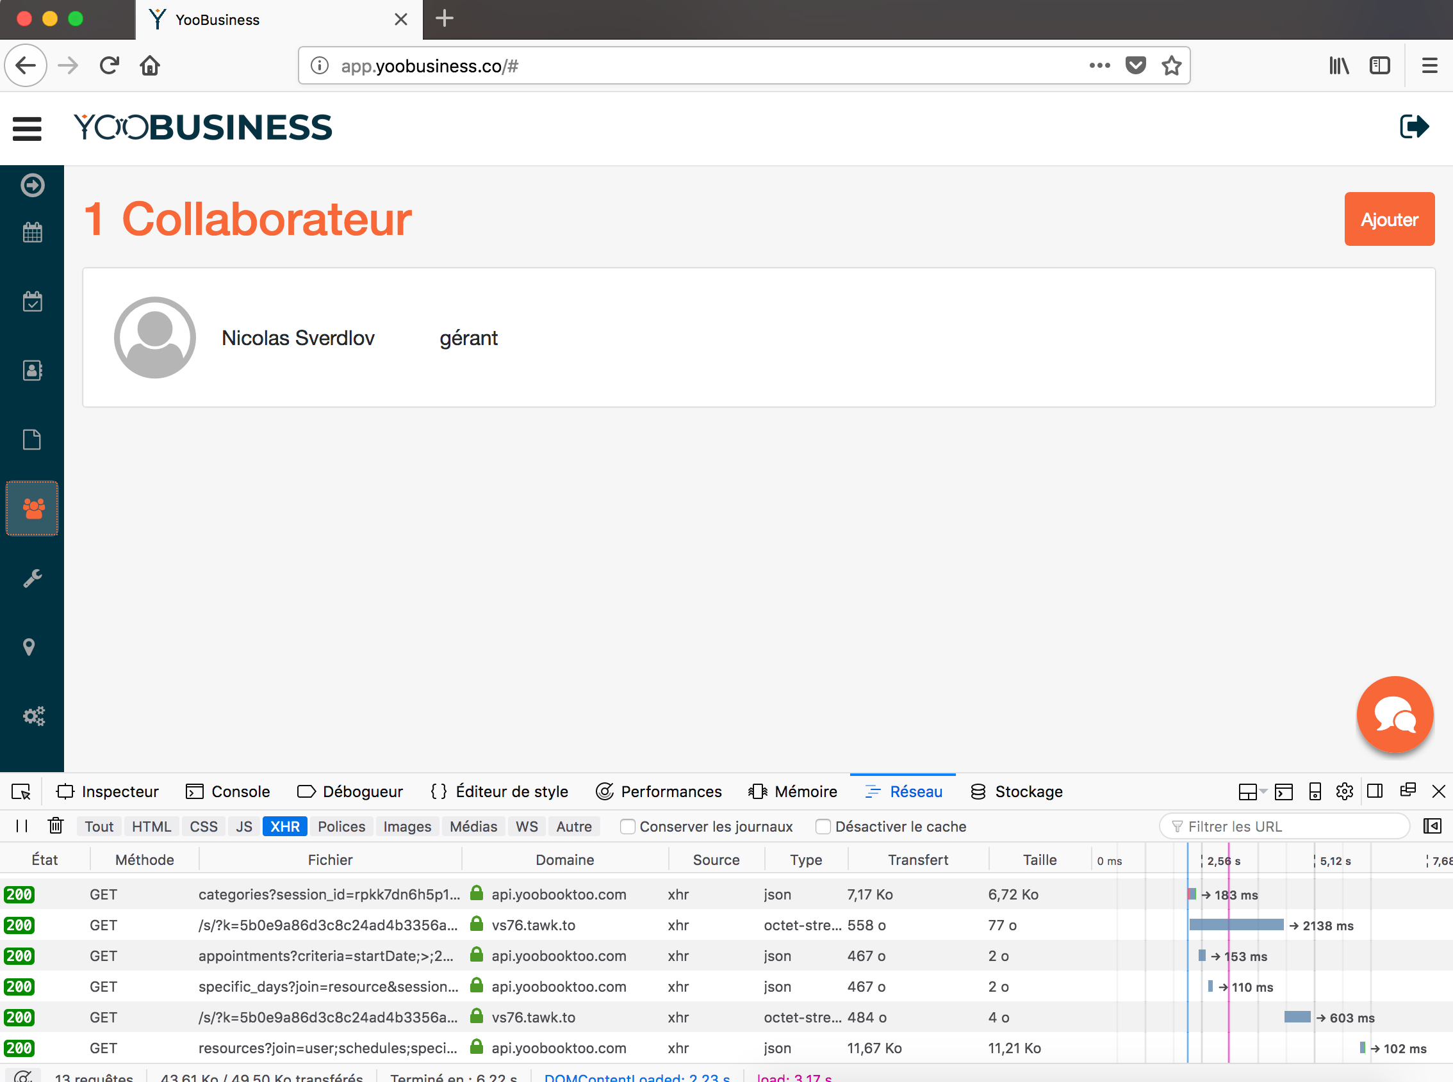Image resolution: width=1453 pixels, height=1082 pixels.
Task: Open the document icon in the sidebar
Action: tap(32, 439)
